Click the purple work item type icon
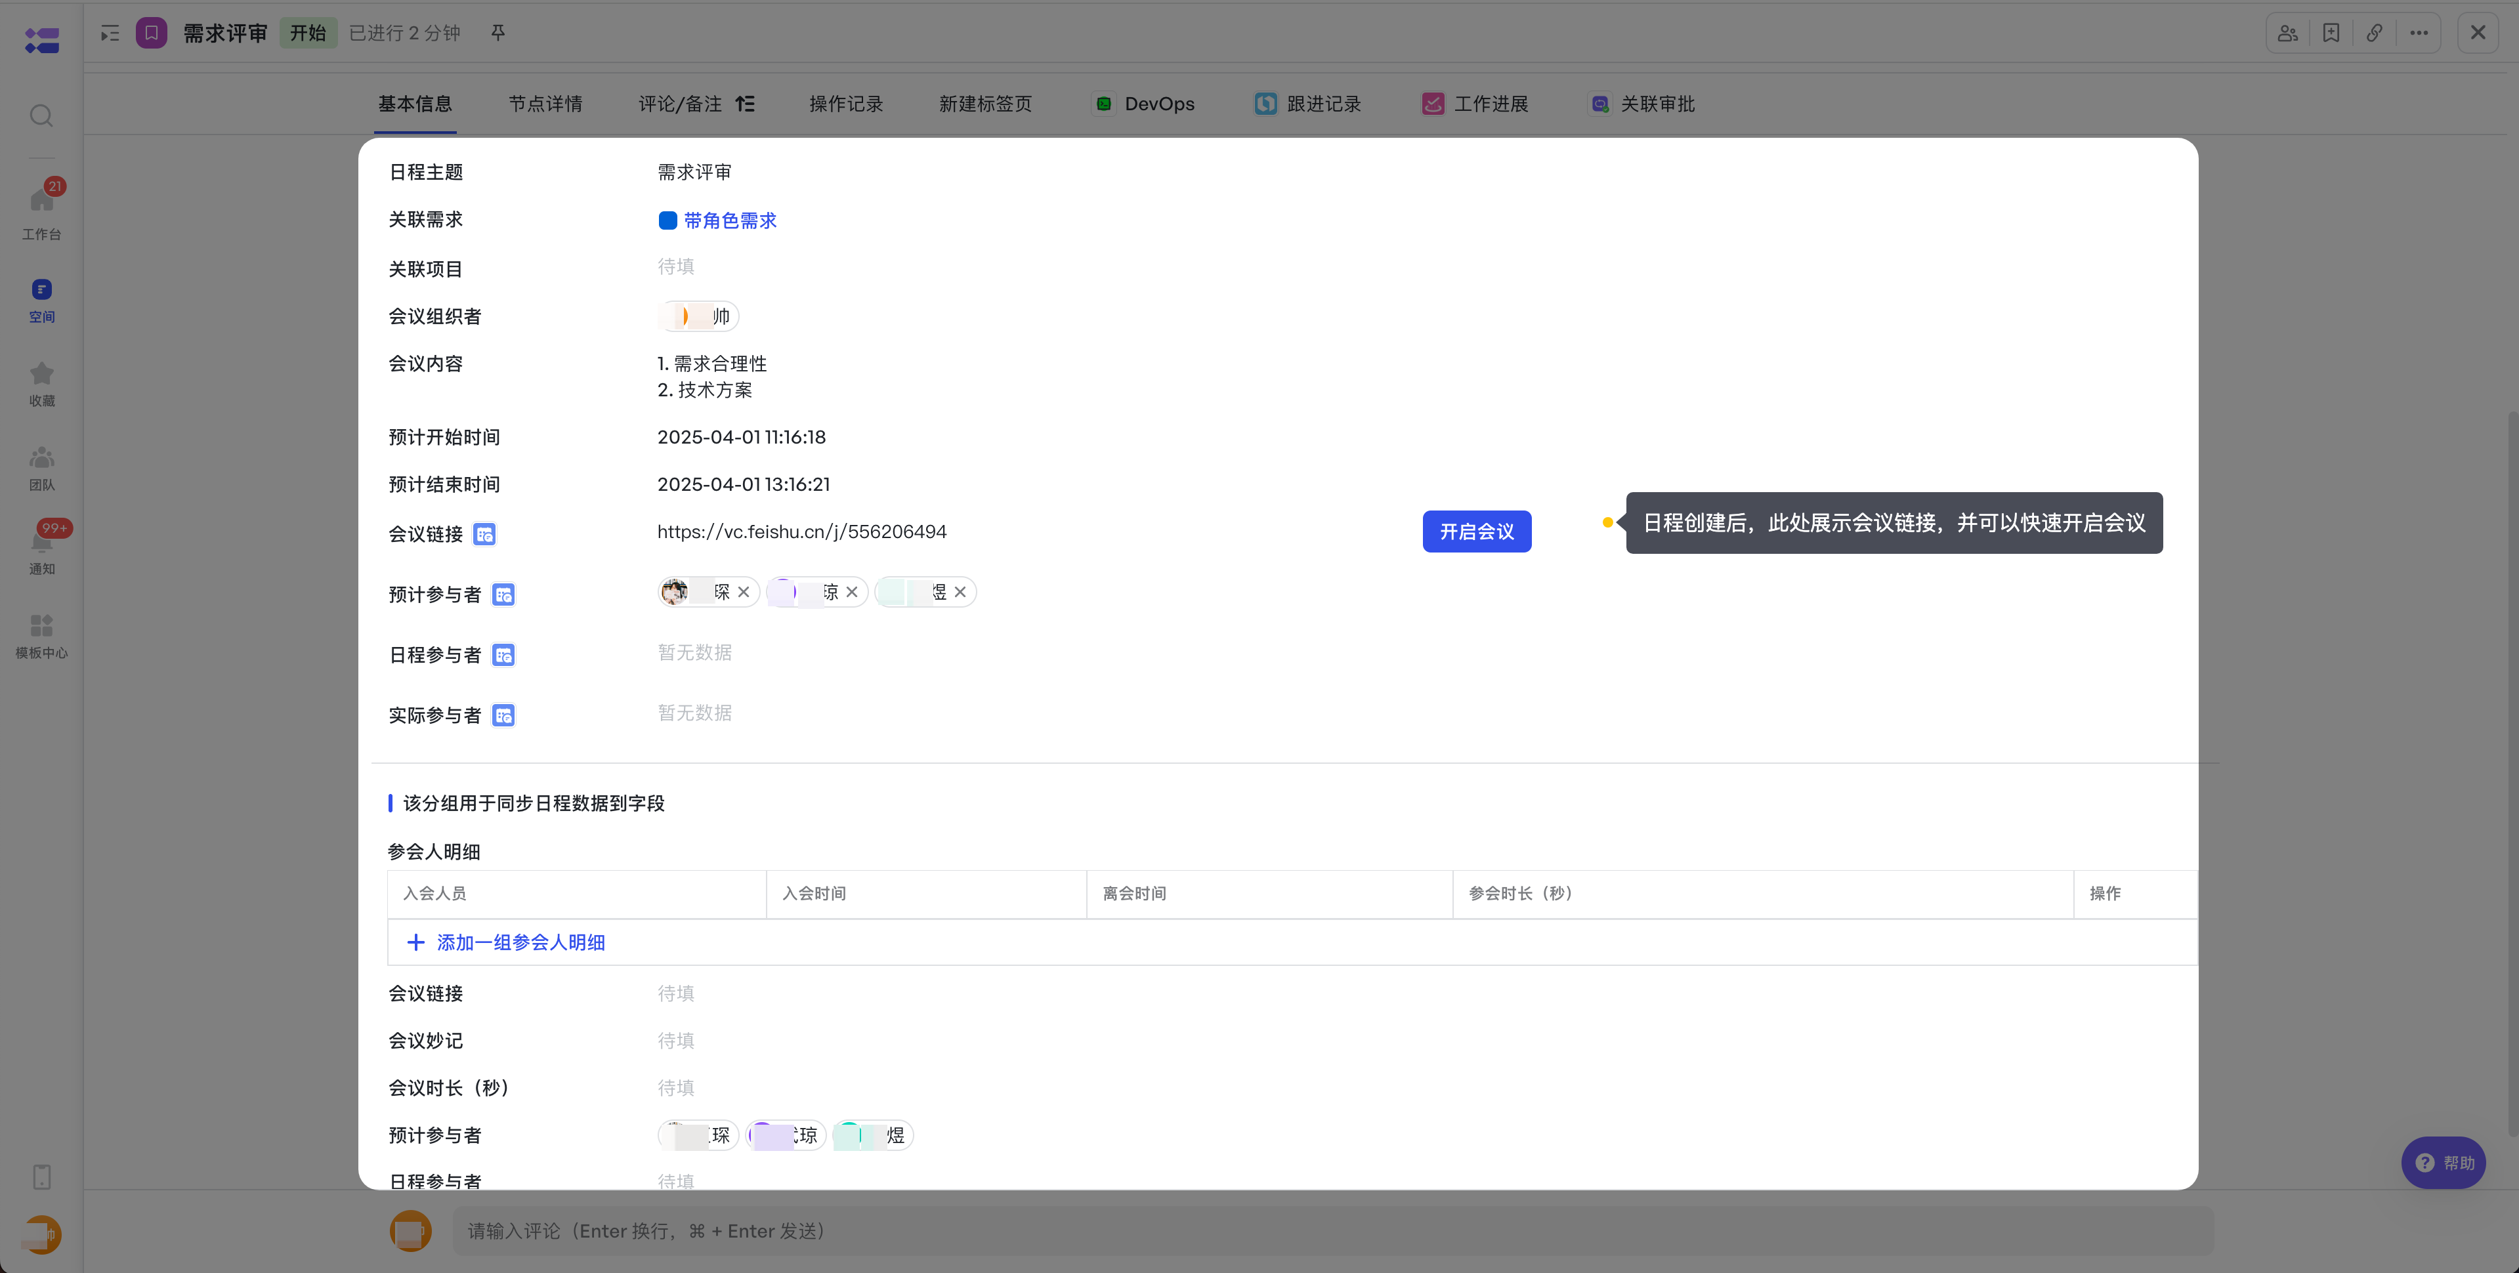 (x=152, y=33)
